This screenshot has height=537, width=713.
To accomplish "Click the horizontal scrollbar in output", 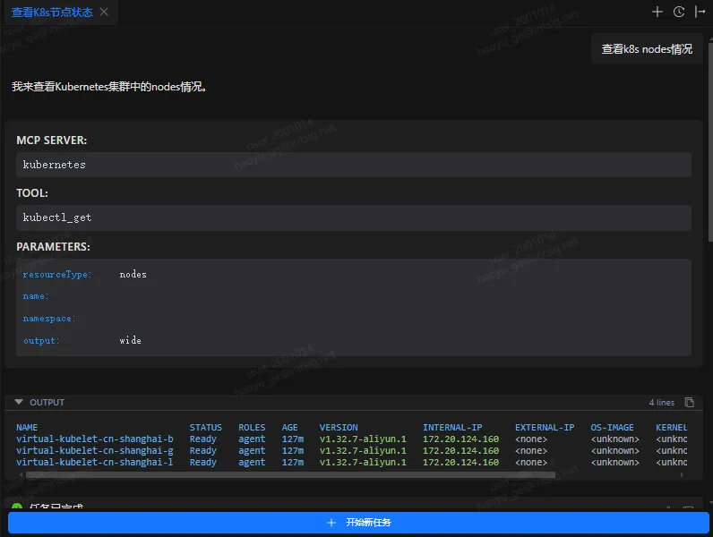I will (x=287, y=475).
